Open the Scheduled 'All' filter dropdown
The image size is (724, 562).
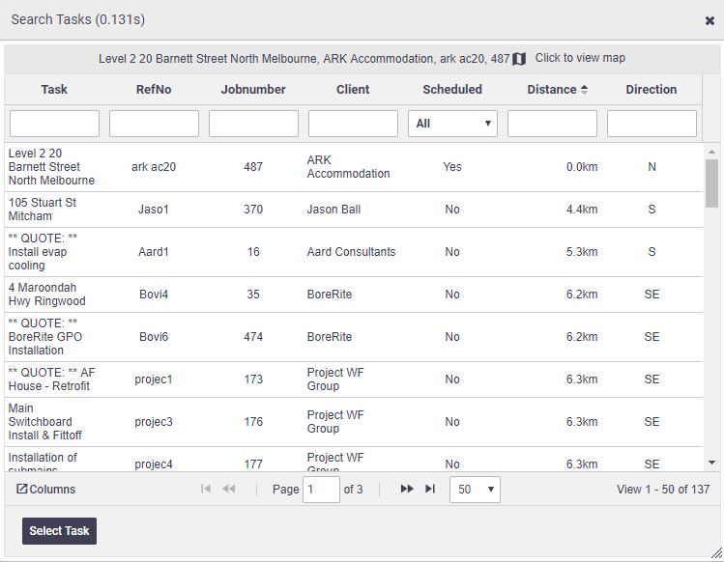(x=452, y=124)
